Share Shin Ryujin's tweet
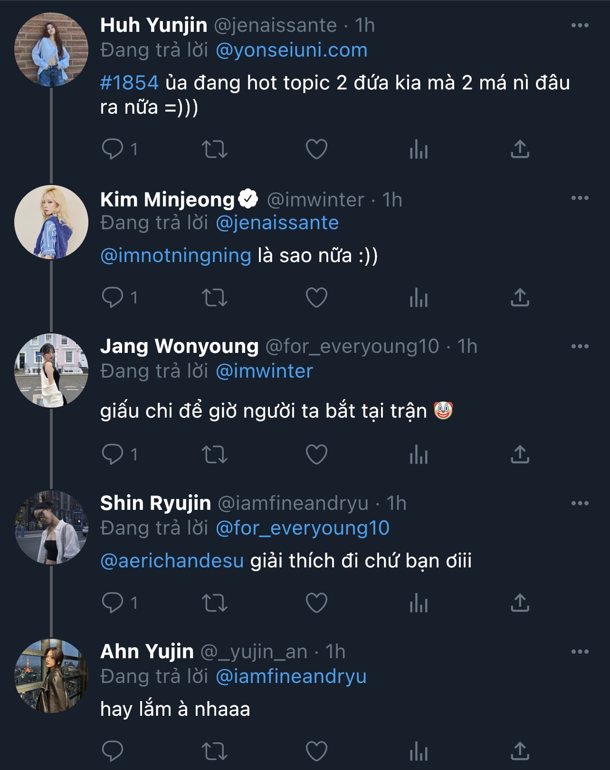 (x=520, y=603)
